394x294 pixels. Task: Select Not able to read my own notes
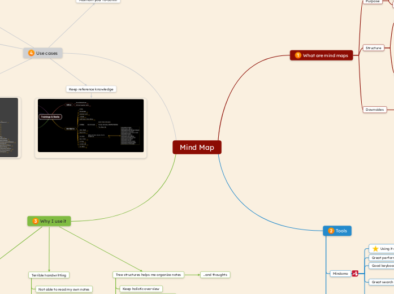63,289
